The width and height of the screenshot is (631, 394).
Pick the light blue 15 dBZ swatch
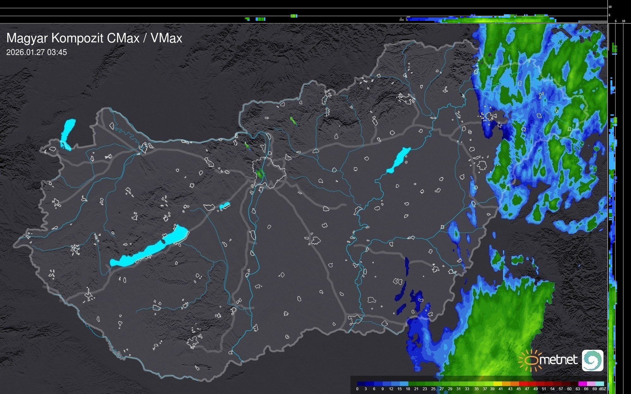click(x=404, y=384)
